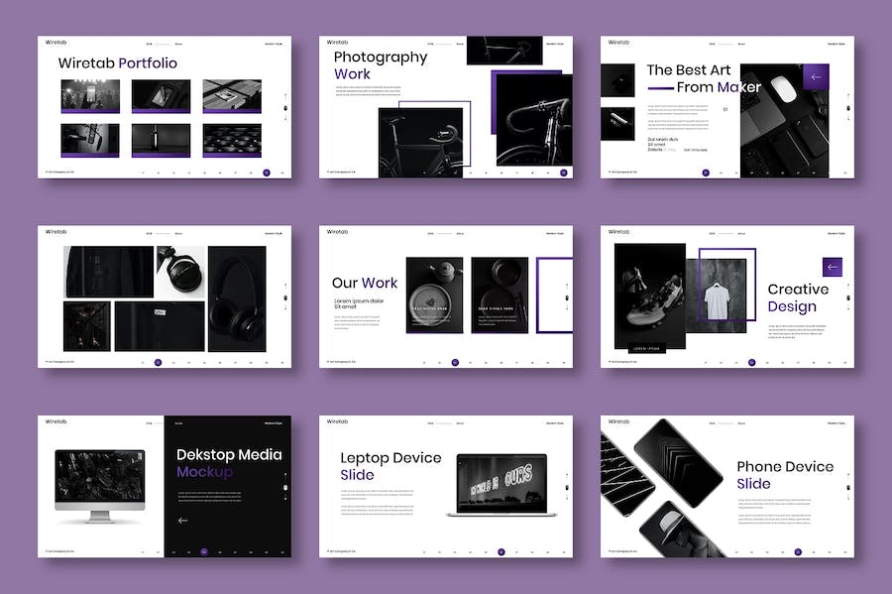
Task: Select the white t-shirt image
Action: pos(721,294)
